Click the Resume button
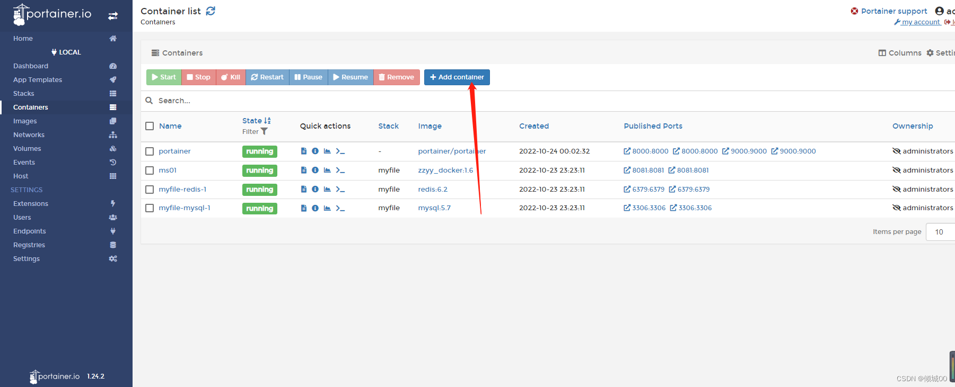 pyautogui.click(x=351, y=77)
